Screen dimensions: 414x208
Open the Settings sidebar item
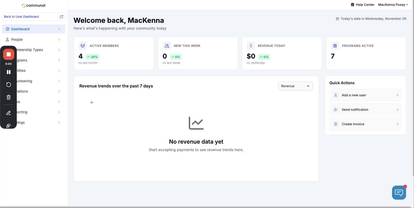(x=35, y=122)
